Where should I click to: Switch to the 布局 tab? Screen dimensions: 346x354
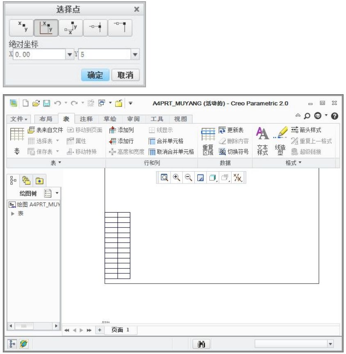pos(46,119)
